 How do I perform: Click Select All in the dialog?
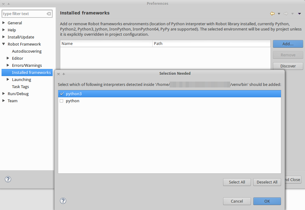237,182
